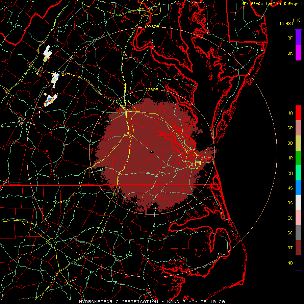Click the 'HHC' product code text
Viewport: 304px width, 304px height.
coord(297,20)
